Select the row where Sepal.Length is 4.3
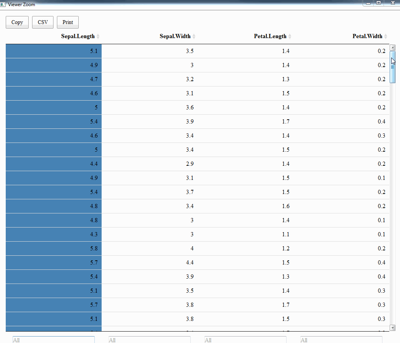400x343 pixels. pos(53,234)
